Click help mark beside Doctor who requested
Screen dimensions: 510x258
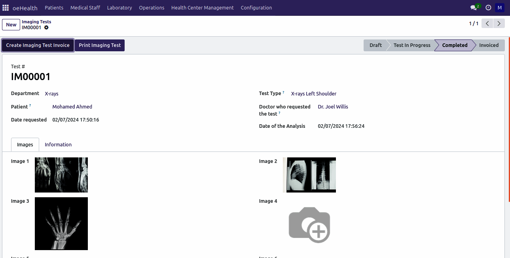click(279, 113)
